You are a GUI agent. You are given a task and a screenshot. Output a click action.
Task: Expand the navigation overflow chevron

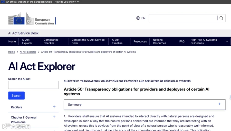pyautogui.click(x=227, y=41)
